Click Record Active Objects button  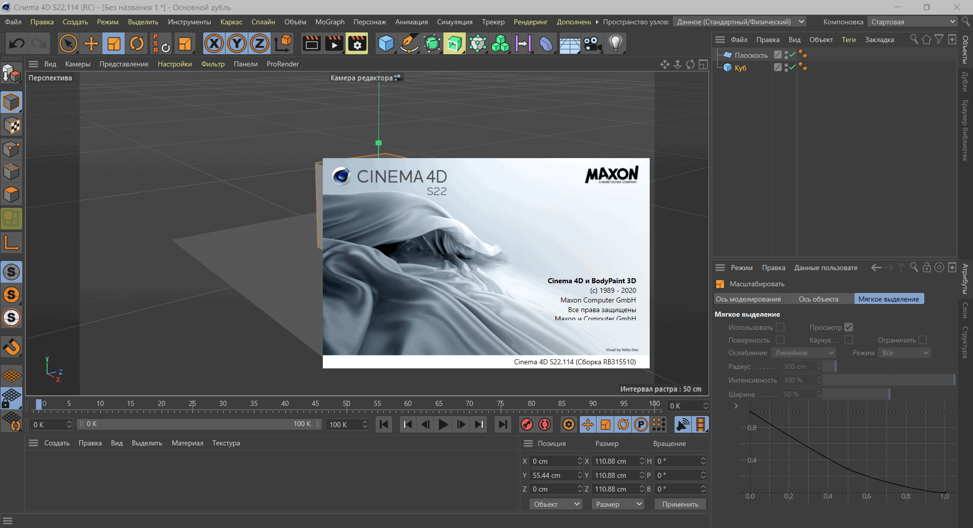pos(527,425)
